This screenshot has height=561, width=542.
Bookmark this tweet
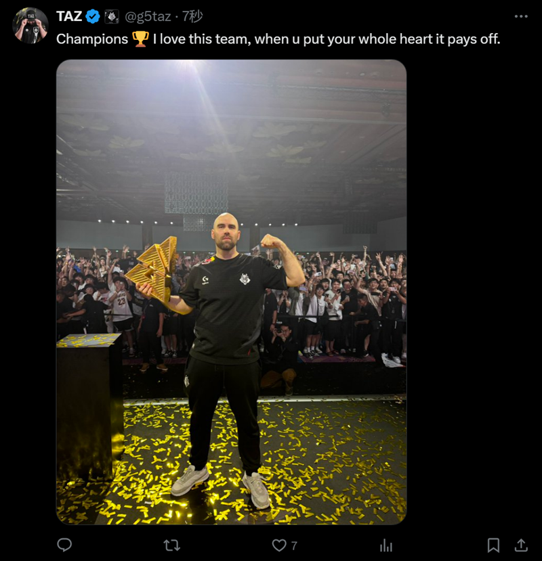pyautogui.click(x=493, y=545)
